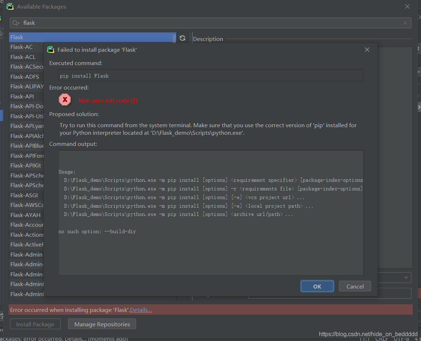
Task: Click the Non-zero exit code (2) message
Action: (108, 100)
